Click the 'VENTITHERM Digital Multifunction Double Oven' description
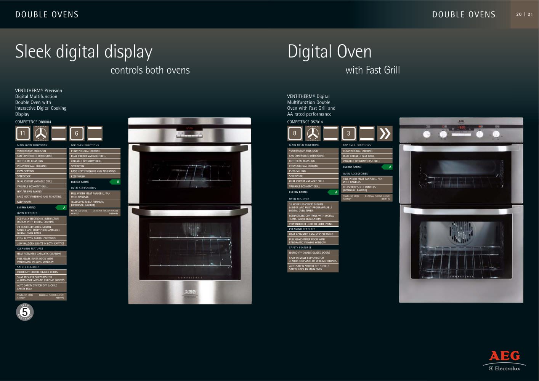The image size is (539, 381). pos(311,105)
